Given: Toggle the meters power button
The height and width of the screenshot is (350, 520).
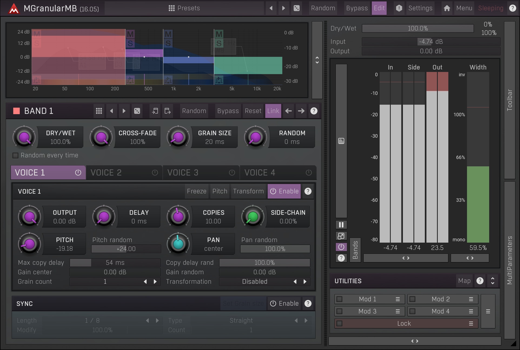Looking at the screenshot, I should 341,247.
